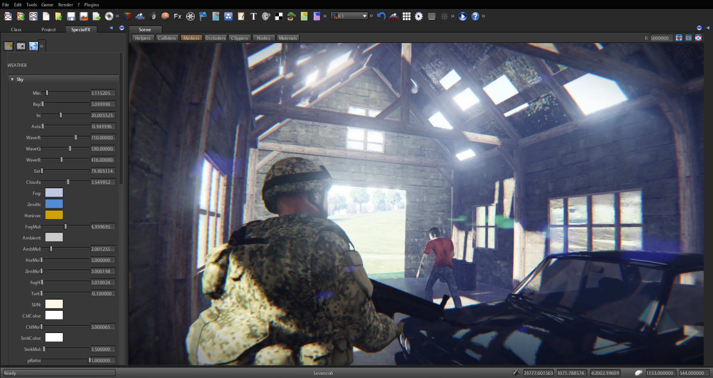Click the vegetation bonsai tree toolbar icon

pyautogui.click(x=291, y=16)
